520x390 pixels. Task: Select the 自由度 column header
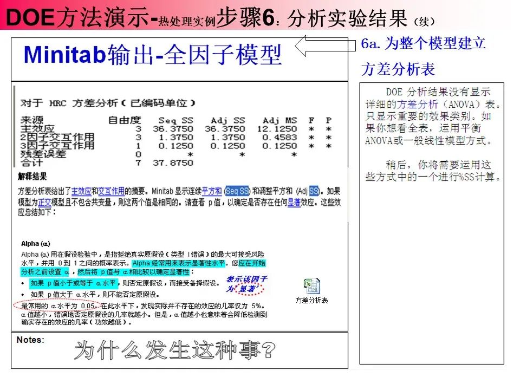[125, 120]
